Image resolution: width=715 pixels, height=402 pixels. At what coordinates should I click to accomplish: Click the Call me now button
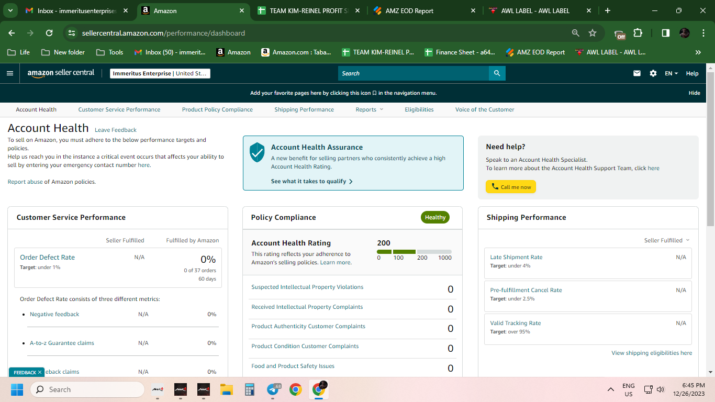(x=511, y=187)
